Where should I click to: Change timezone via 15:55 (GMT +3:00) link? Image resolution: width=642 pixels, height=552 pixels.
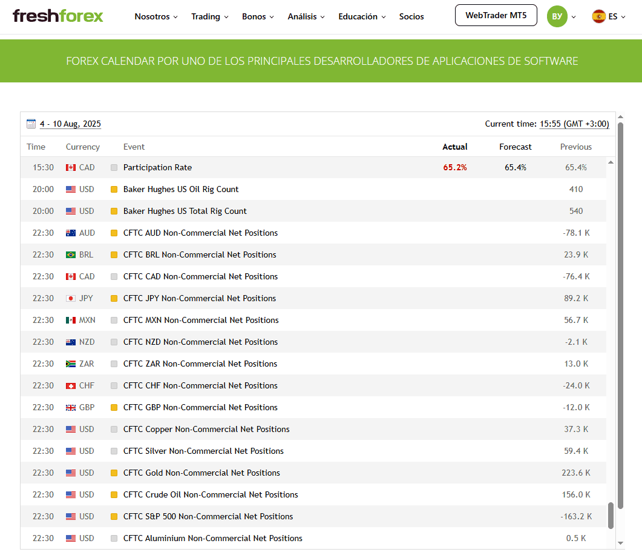pos(574,124)
